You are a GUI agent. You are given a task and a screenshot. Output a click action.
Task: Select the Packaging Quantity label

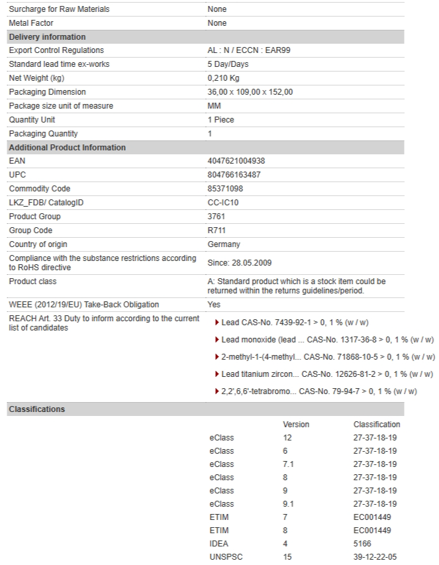pos(43,134)
